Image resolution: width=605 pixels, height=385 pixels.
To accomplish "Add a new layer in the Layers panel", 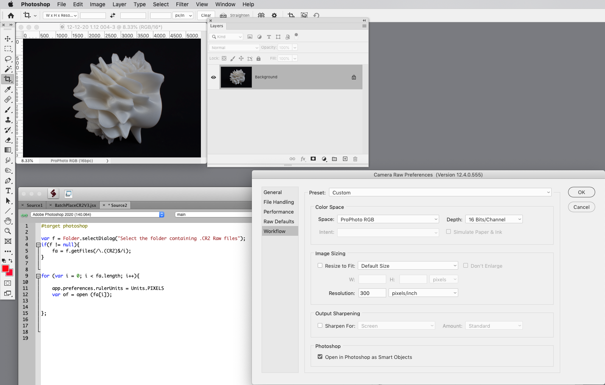I will click(345, 159).
